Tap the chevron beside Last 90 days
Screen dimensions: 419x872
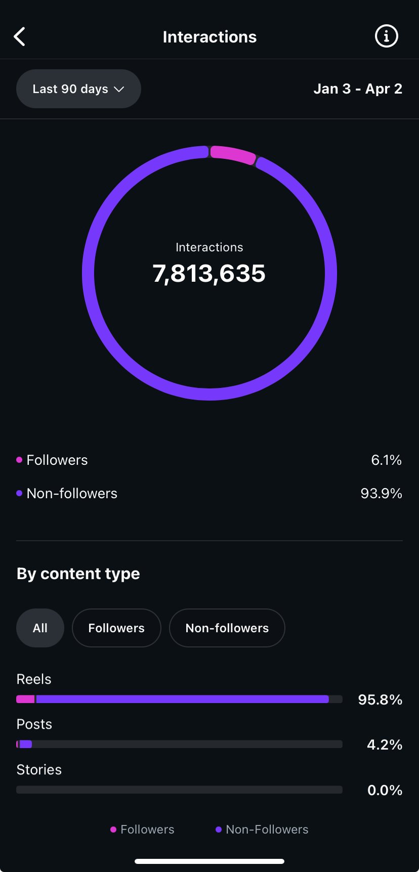pos(119,89)
